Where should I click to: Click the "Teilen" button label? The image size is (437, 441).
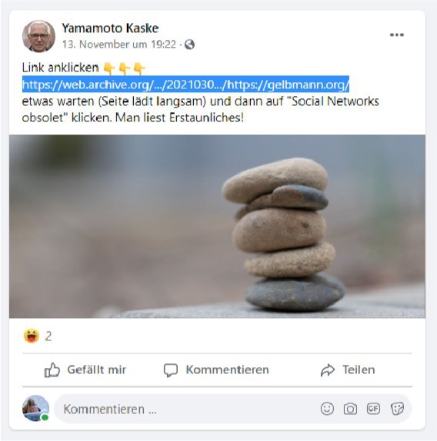point(359,370)
